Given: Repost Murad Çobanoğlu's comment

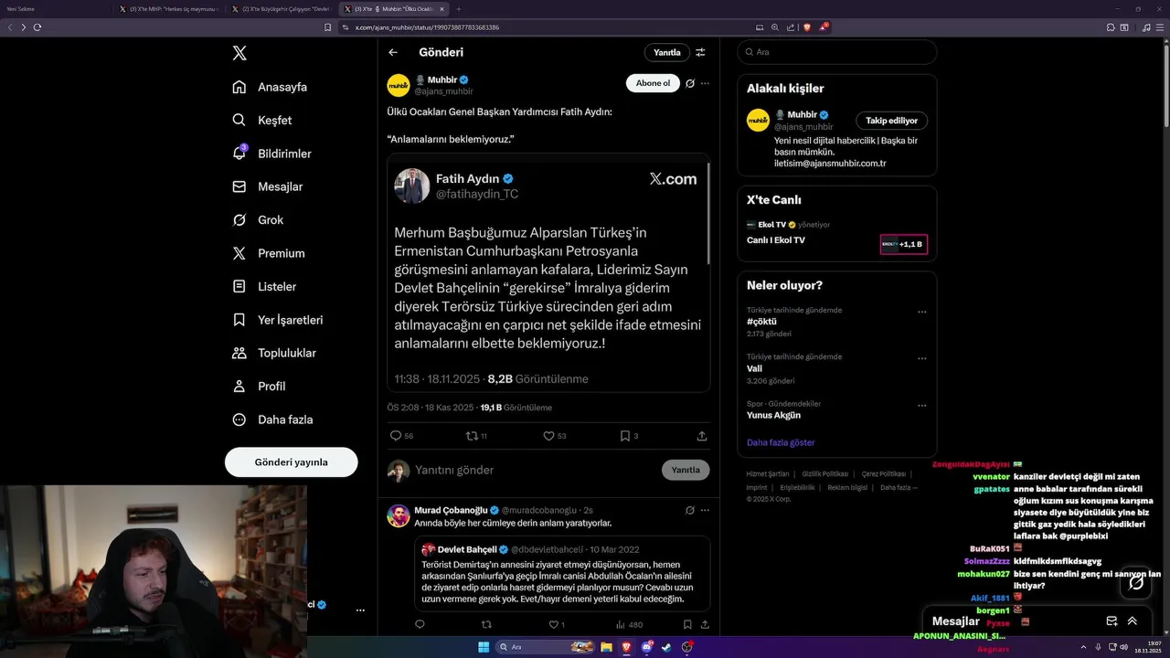Looking at the screenshot, I should click(486, 625).
